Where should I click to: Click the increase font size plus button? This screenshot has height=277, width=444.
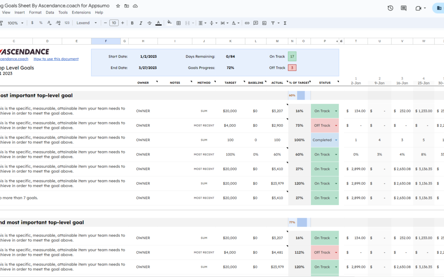123,23
